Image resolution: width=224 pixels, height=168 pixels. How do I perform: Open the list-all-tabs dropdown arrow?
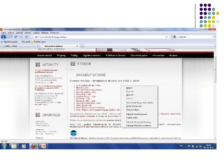pos(215,46)
